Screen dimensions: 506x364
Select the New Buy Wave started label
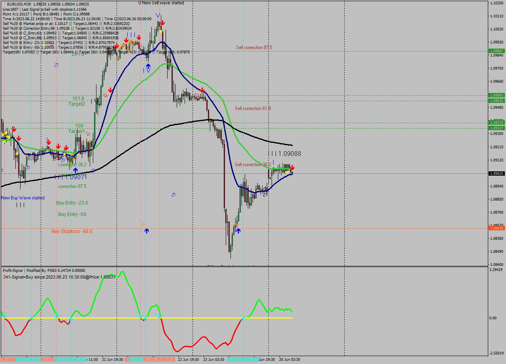(x=23, y=198)
